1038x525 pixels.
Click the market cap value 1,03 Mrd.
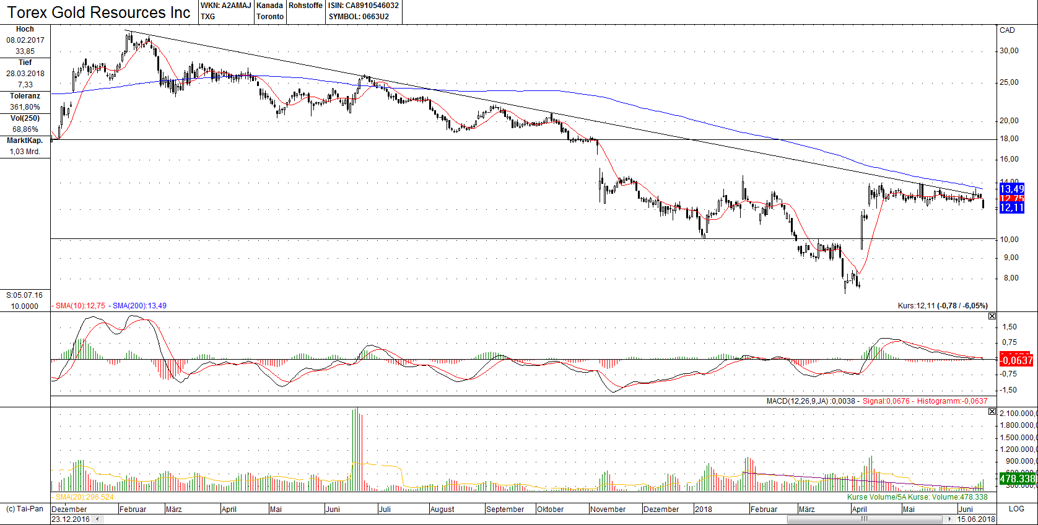coord(25,152)
